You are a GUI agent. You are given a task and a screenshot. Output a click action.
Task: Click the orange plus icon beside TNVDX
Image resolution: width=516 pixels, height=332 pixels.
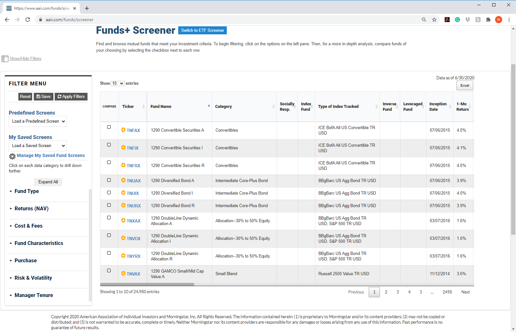coord(123,238)
